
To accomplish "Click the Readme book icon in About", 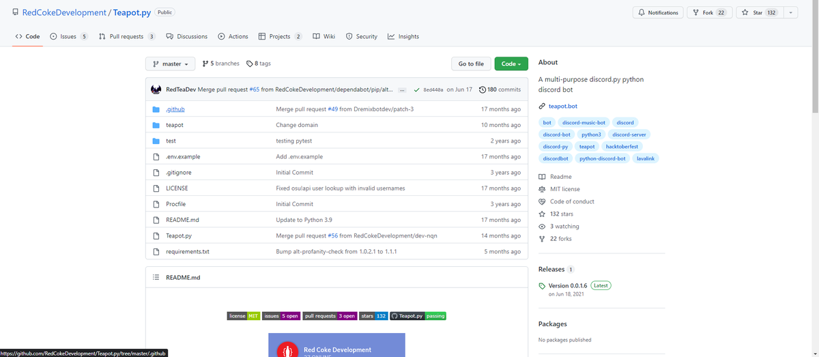I will (x=542, y=177).
